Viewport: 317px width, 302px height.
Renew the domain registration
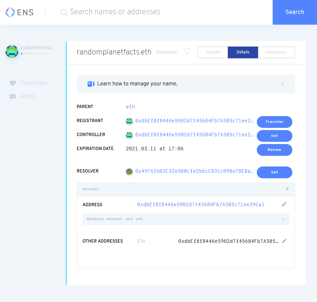click(274, 150)
